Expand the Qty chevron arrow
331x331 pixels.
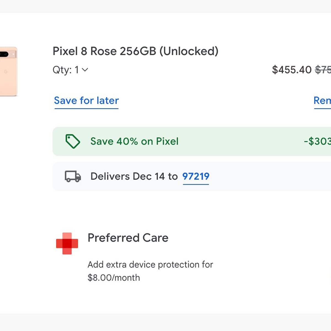pos(85,70)
